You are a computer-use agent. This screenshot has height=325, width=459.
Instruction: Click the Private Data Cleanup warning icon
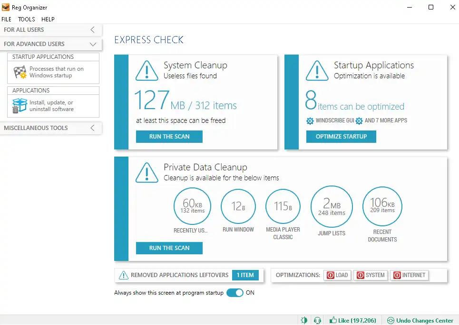pyautogui.click(x=147, y=172)
